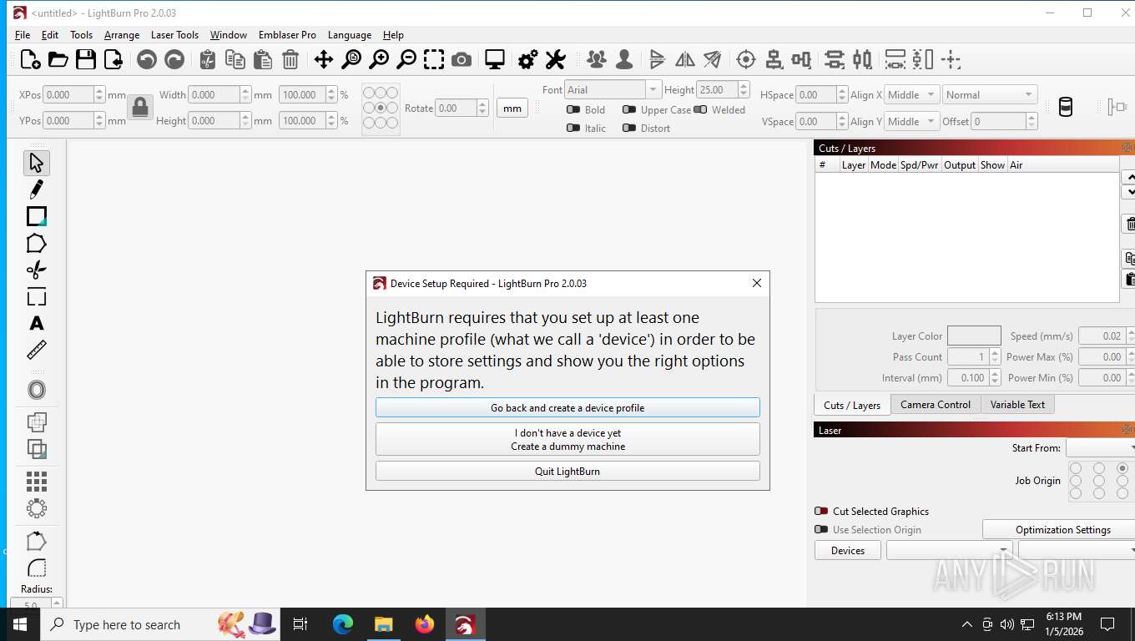Select the Measure ruler tool
Image resolution: width=1135 pixels, height=641 pixels.
pyautogui.click(x=36, y=350)
